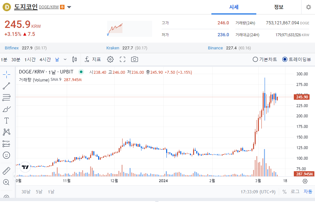Set date range to 1날
This screenshot has height=202, width=315.
[51, 192]
